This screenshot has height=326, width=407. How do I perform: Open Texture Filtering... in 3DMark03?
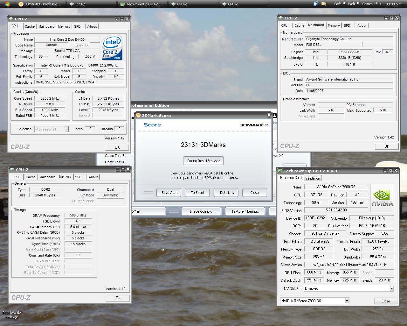tap(246, 211)
